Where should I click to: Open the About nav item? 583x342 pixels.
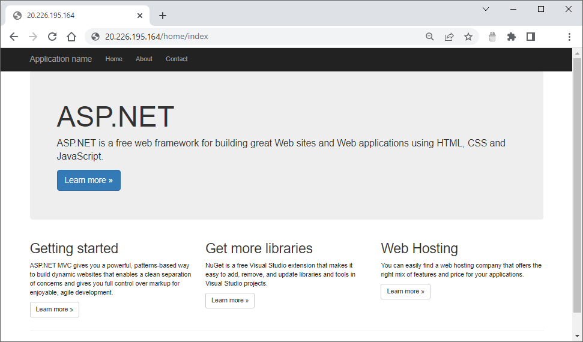click(x=144, y=59)
